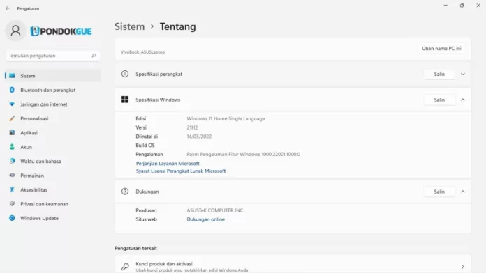This screenshot has height=273, width=486.
Task: Select Aplikasi in sidebar
Action: (52, 132)
